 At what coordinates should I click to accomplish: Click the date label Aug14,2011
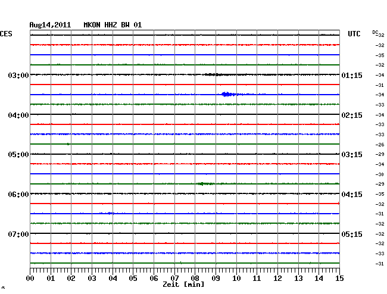[x=50, y=25]
